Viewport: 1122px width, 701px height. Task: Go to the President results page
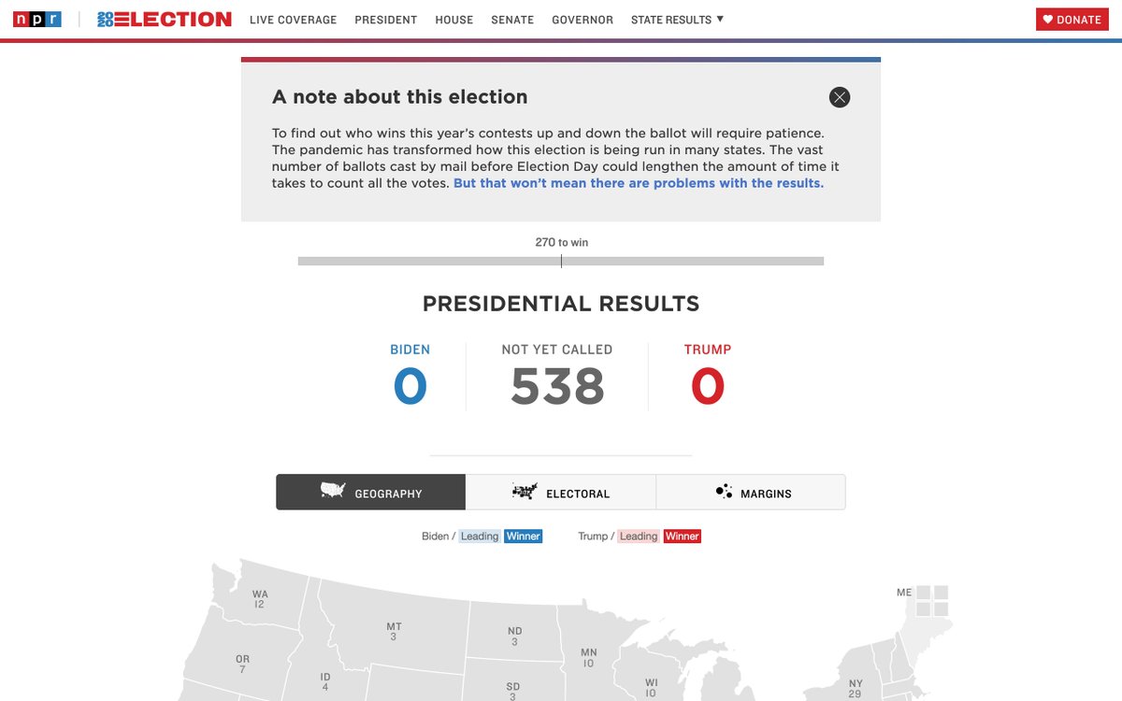pos(385,20)
